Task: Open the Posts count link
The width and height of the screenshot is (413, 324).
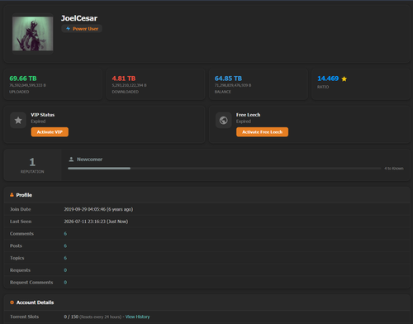Action: click(x=65, y=245)
